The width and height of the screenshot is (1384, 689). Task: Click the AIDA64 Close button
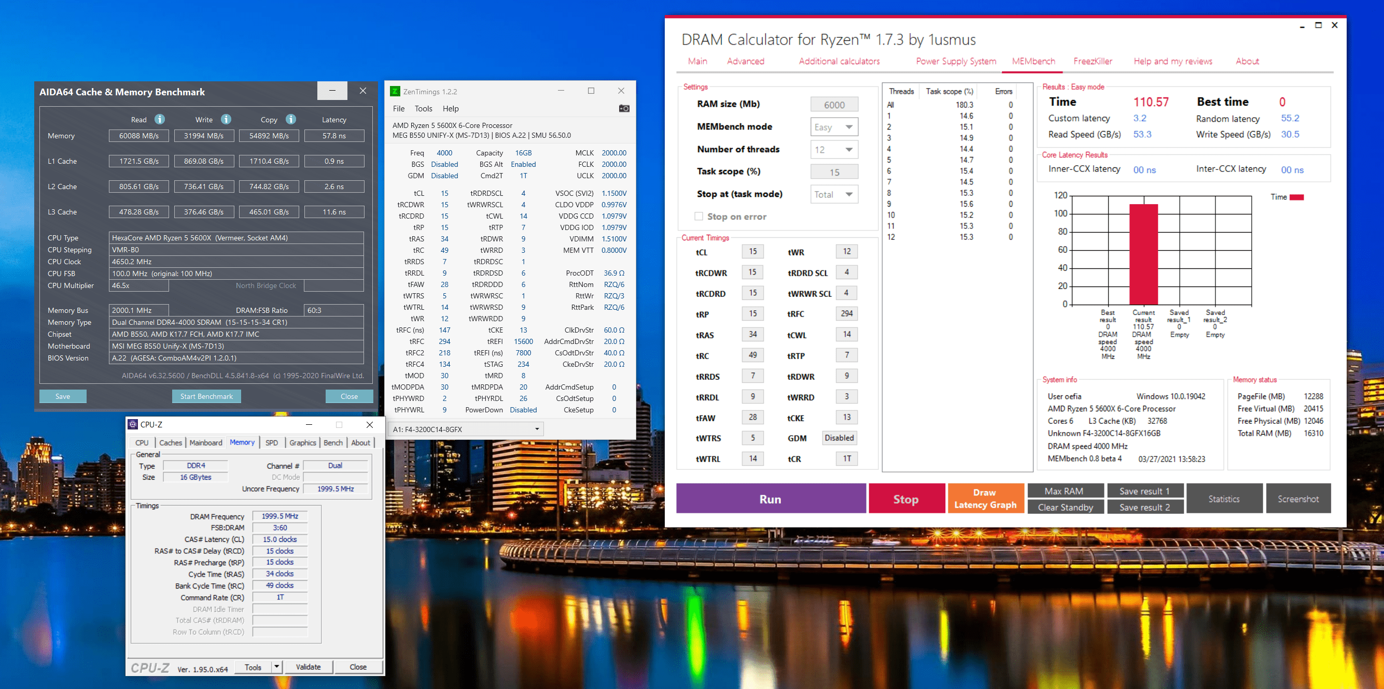click(x=348, y=396)
